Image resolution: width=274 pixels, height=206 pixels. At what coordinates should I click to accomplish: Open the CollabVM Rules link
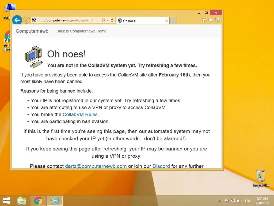coord(80,114)
